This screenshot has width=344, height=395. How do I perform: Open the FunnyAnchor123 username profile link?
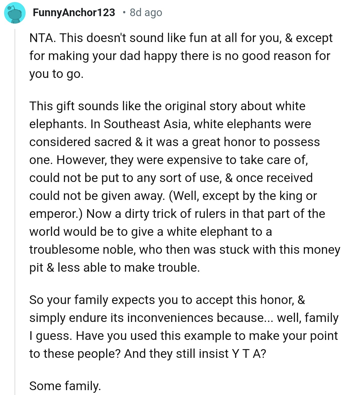pos(74,12)
